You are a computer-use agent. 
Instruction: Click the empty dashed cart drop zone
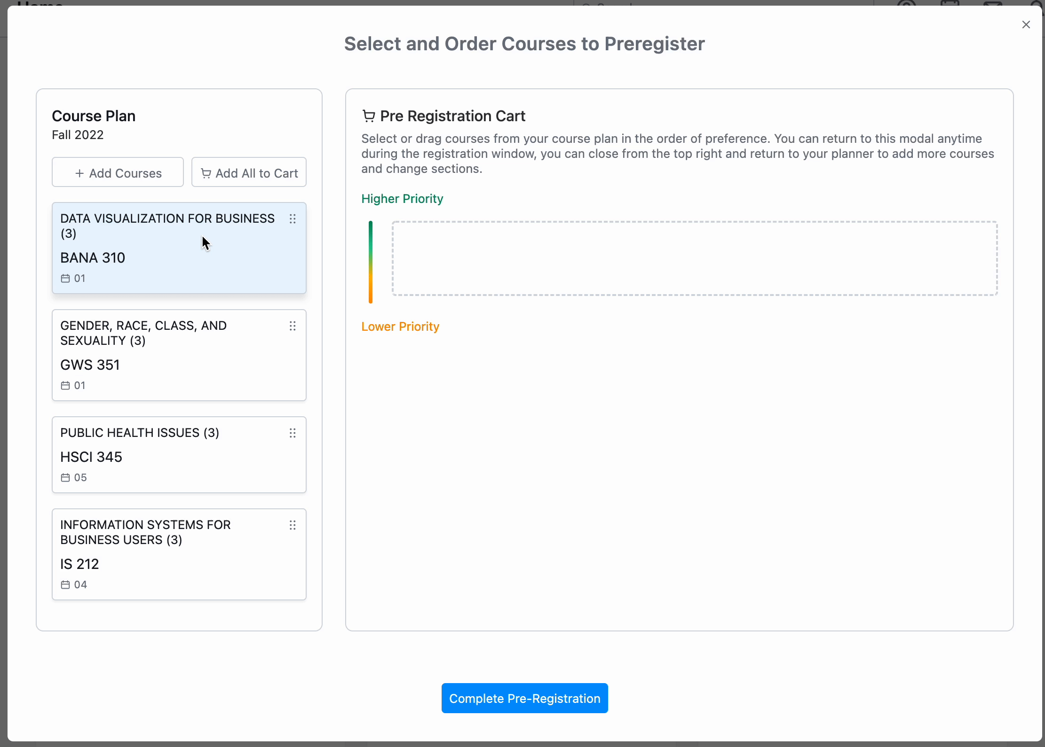[x=695, y=258]
